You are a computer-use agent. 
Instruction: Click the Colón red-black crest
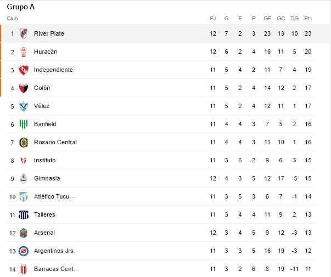pos(24,88)
